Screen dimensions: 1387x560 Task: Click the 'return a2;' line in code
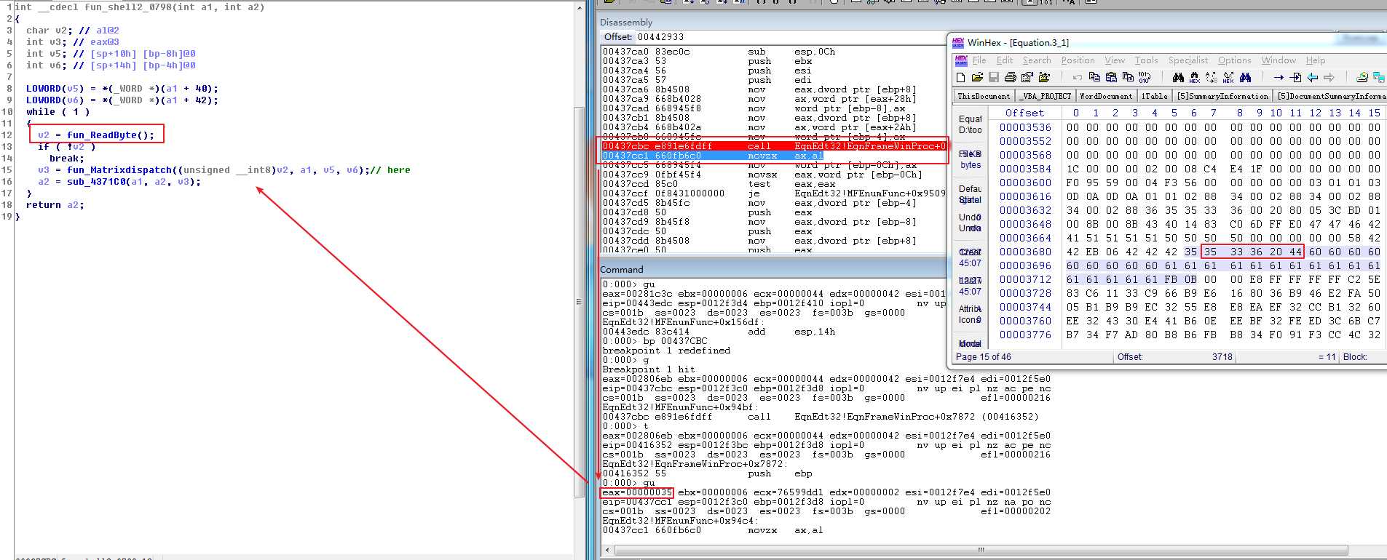coord(55,205)
